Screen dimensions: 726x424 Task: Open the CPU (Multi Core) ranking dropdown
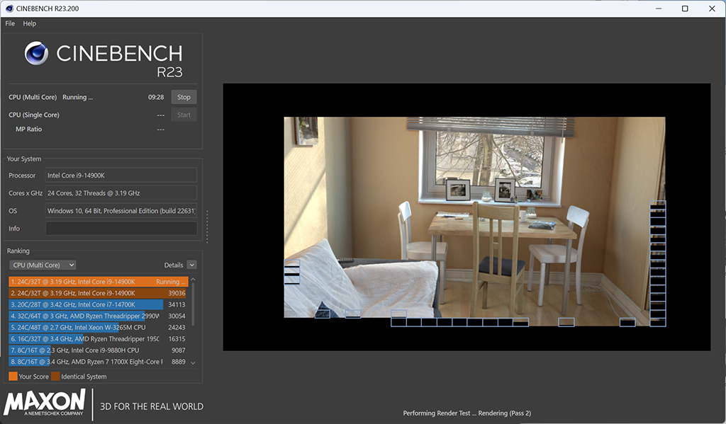pyautogui.click(x=43, y=265)
